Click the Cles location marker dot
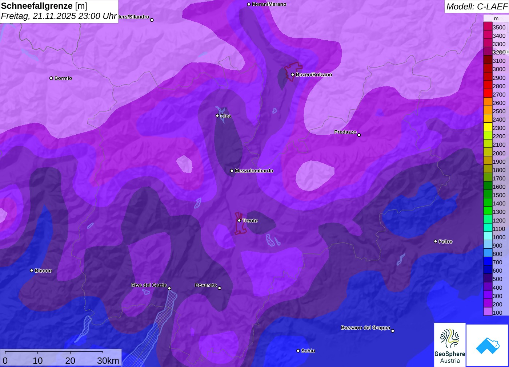The image size is (509, 367). [217, 116]
